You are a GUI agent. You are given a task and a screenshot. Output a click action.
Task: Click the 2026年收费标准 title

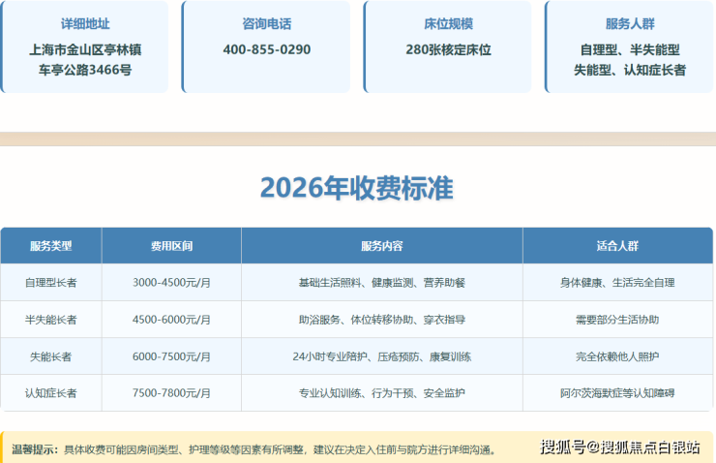357,188
